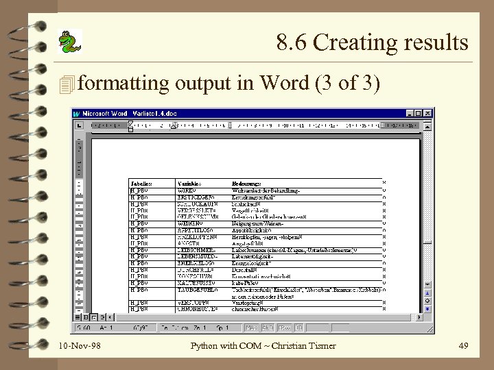The height and width of the screenshot is (370, 494).
Task: Click the vertical scrollbar thumb
Action: click(x=427, y=243)
